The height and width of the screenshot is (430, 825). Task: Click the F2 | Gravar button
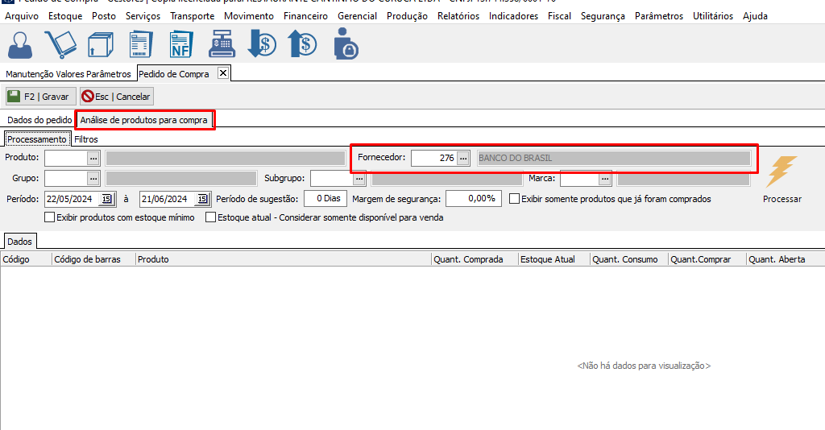pyautogui.click(x=40, y=97)
